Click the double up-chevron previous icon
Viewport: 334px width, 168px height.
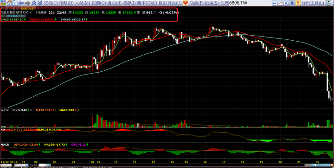pyautogui.click(x=34, y=3)
